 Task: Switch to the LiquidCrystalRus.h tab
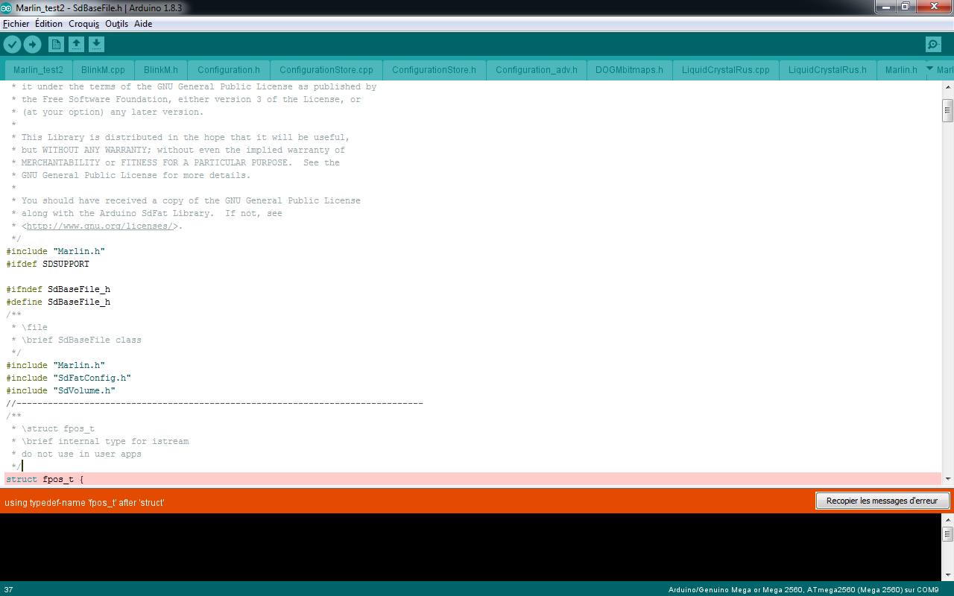(828, 70)
